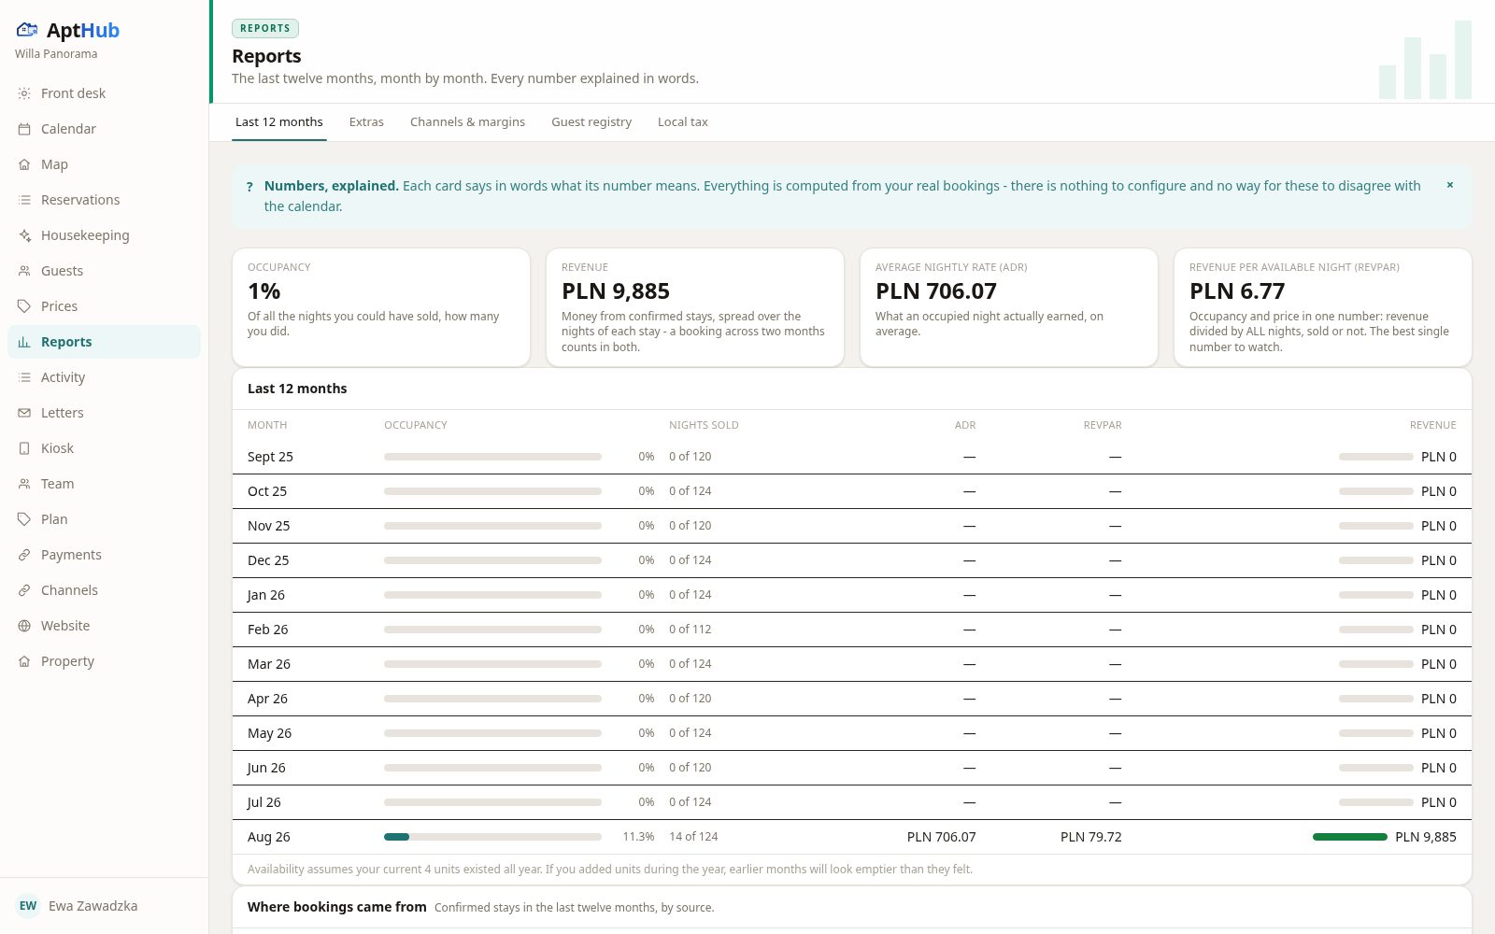Click the Revenue PLN 9,885 card
Image resolution: width=1495 pixels, height=934 pixels.
pos(695,307)
